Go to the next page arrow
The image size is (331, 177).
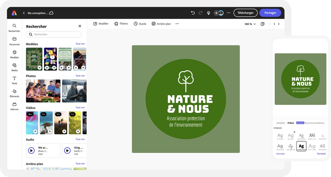[278, 24]
